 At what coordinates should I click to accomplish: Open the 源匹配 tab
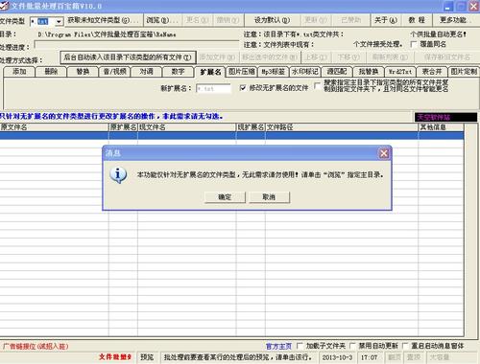(x=337, y=72)
